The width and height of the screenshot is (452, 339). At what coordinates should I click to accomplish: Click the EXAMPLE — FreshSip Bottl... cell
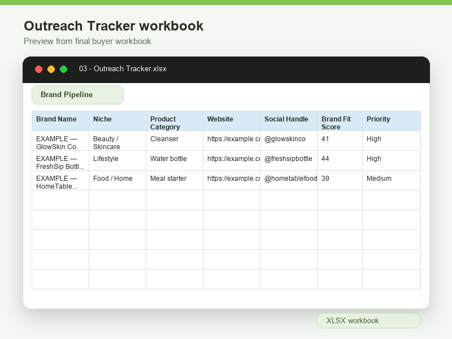click(60, 160)
